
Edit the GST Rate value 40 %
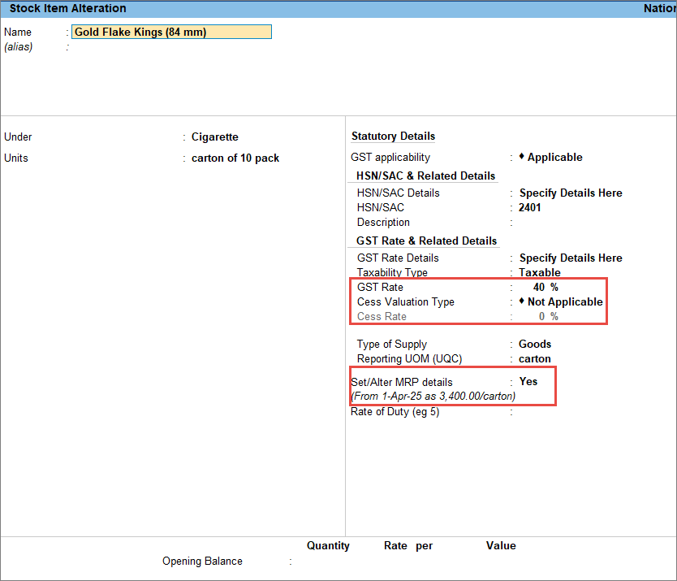click(x=545, y=288)
